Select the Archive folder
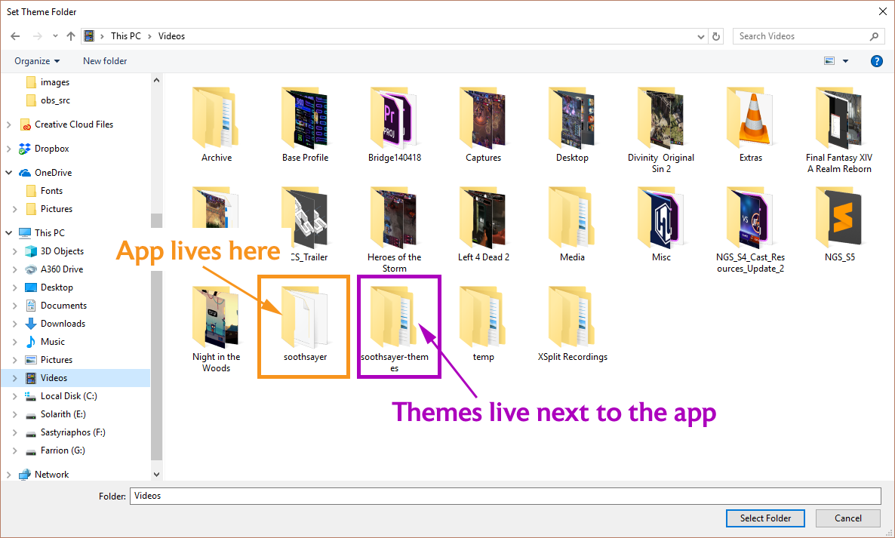 click(x=217, y=125)
